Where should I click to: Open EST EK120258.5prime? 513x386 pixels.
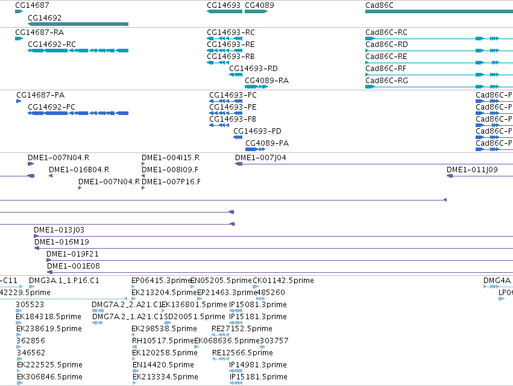[x=165, y=353]
